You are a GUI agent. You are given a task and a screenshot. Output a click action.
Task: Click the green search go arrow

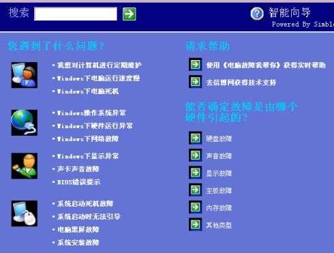tap(130, 14)
